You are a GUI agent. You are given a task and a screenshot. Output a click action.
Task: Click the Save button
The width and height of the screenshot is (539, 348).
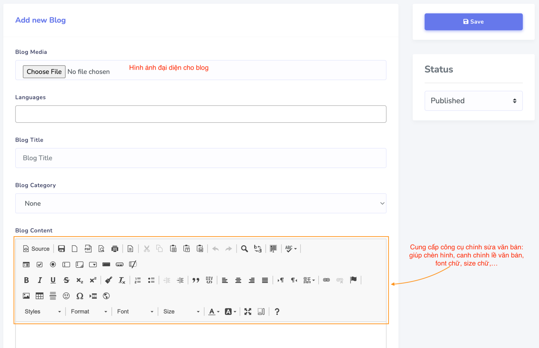pyautogui.click(x=473, y=22)
